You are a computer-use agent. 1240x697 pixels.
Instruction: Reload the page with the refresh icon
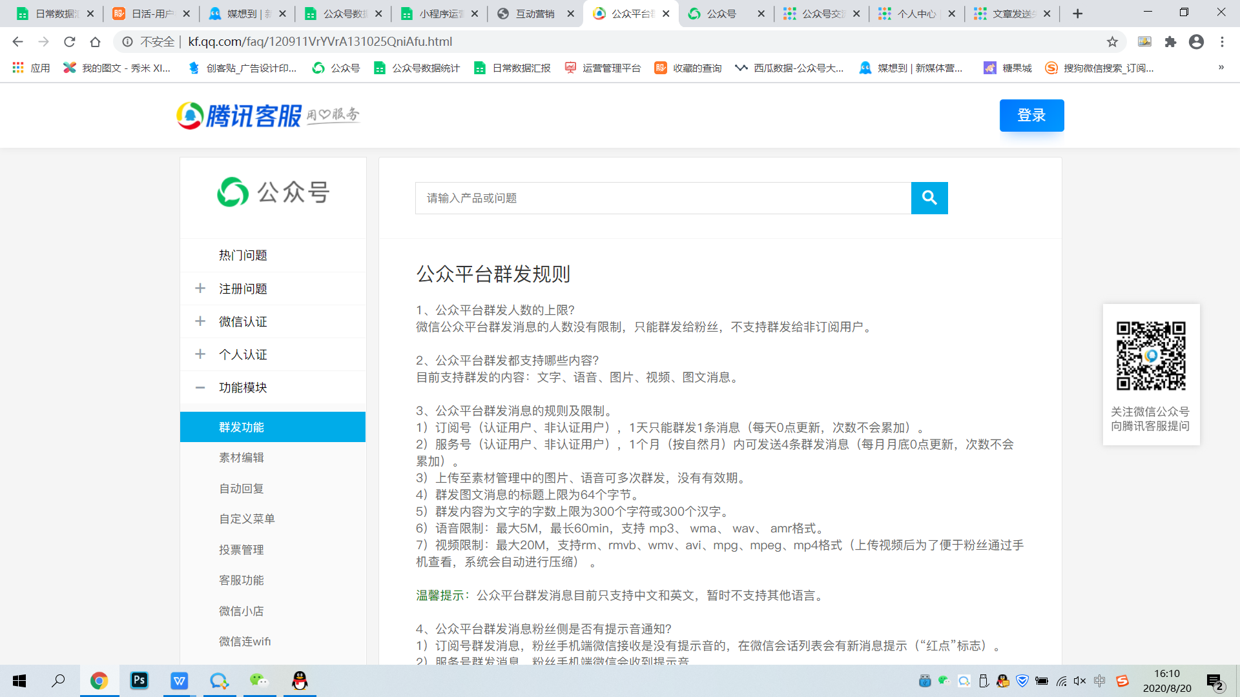(x=69, y=42)
